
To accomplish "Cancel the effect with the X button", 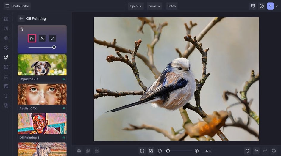I will tap(42, 38).
